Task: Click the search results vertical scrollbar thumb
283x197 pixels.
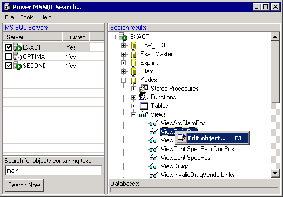Action: (x=275, y=72)
